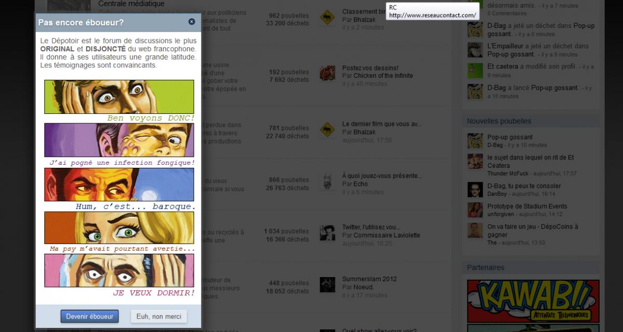Open avatar next to "Postez vos dessins!"
Screen dimensions: 623x332
pyautogui.click(x=327, y=73)
